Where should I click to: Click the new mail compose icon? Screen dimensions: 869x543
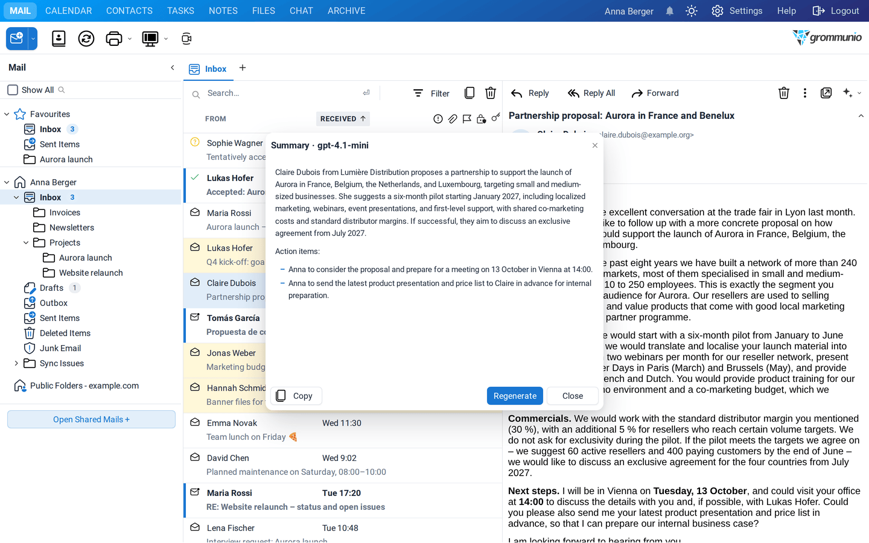pyautogui.click(x=17, y=39)
